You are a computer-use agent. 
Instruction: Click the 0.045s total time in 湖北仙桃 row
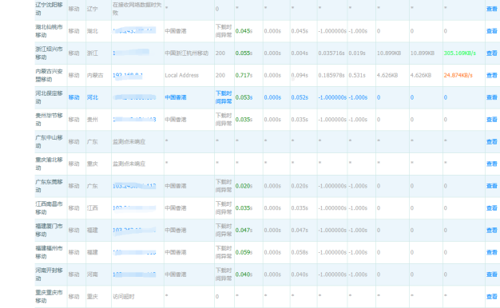[244, 31]
